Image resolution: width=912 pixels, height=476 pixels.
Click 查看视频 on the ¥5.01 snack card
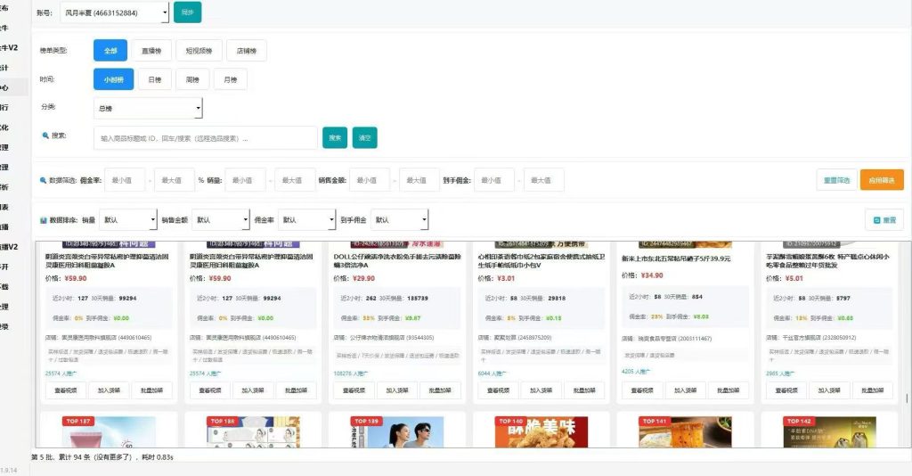(x=786, y=390)
